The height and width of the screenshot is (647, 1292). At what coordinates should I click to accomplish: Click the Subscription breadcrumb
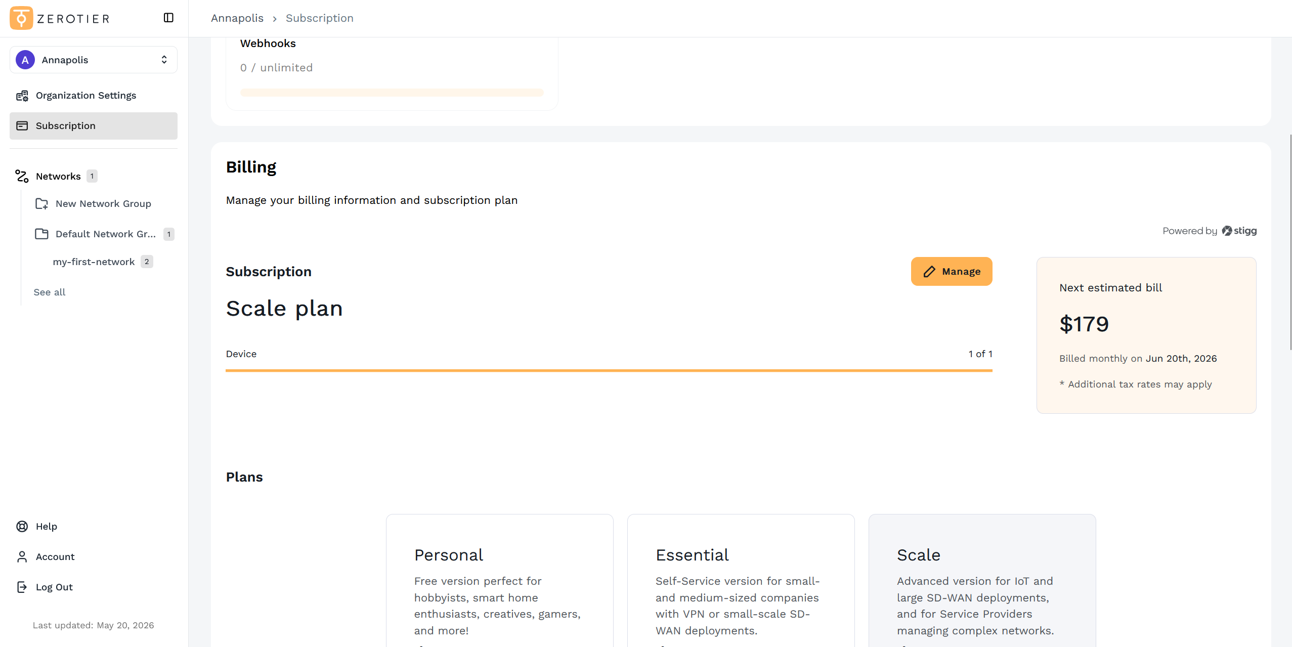tap(320, 18)
